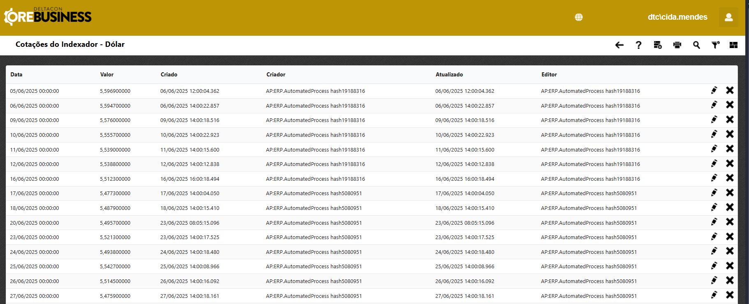Click the globe language icon
Image resolution: width=749 pixels, height=304 pixels.
pyautogui.click(x=579, y=17)
